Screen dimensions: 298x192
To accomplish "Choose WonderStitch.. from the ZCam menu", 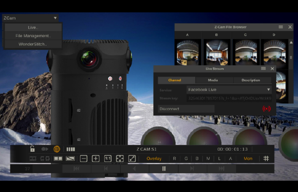I will coord(33,44).
